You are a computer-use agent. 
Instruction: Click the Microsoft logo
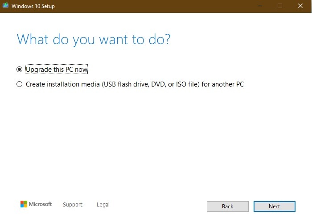(36, 204)
